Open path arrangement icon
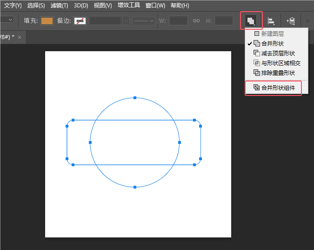Viewport: 314px width, 250px height. (x=291, y=21)
